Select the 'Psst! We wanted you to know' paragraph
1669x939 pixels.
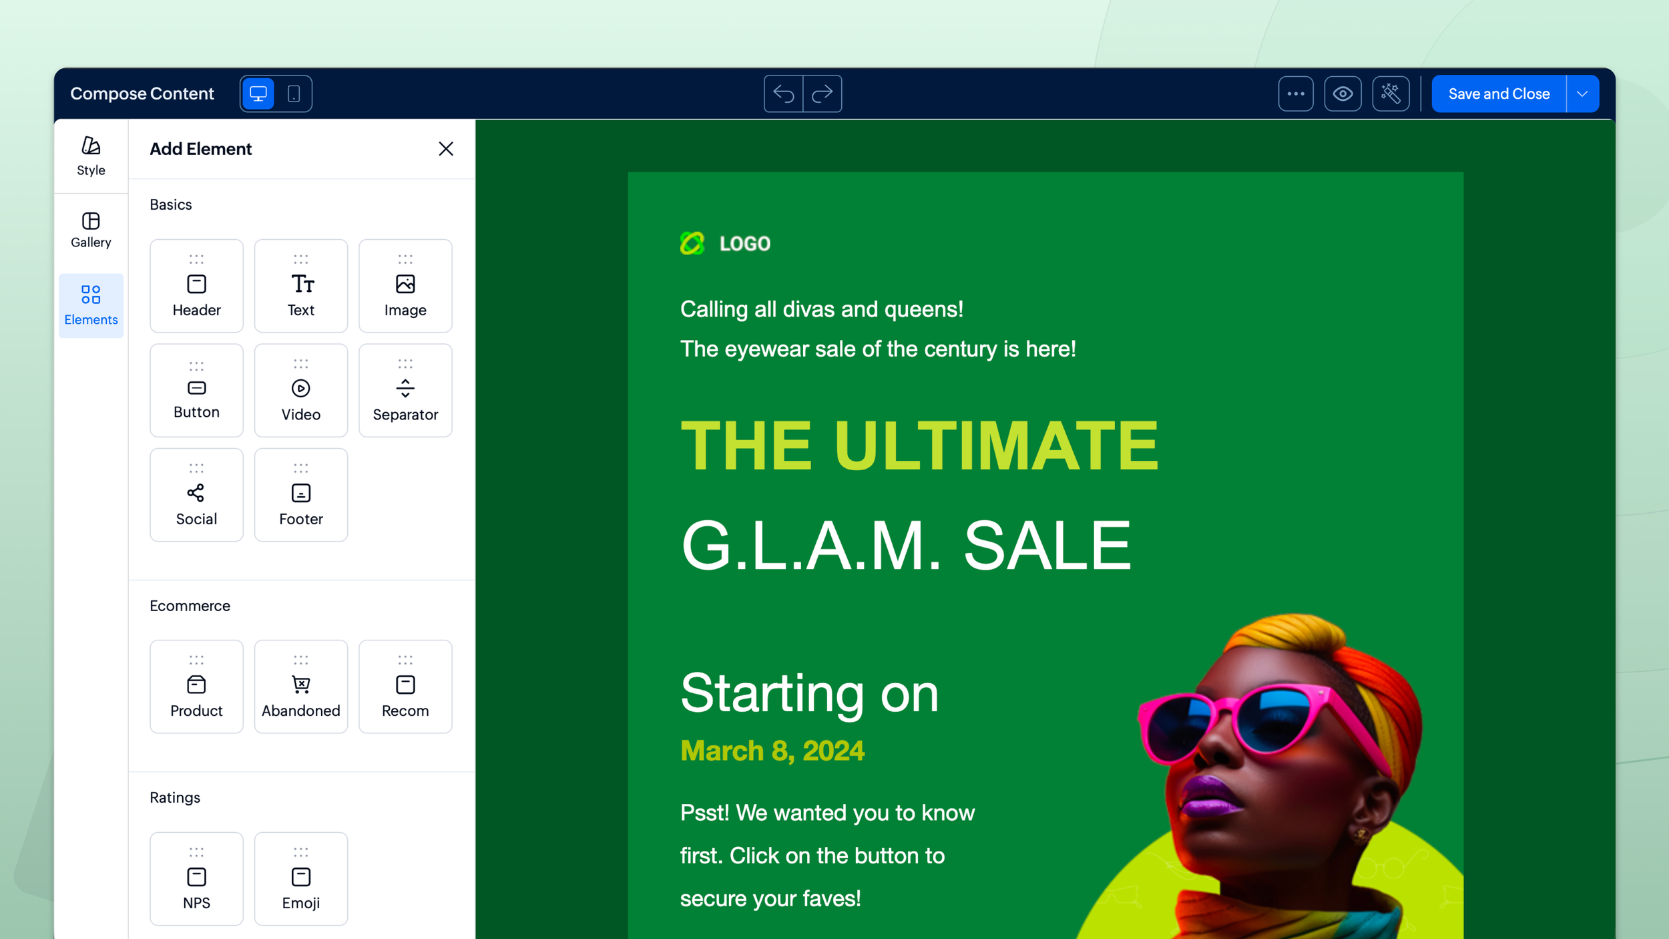(828, 856)
